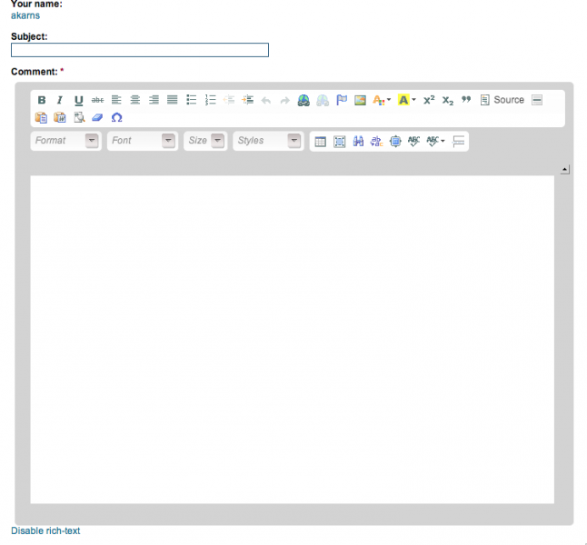This screenshot has height=545, width=587.
Task: Toggle bold formatting in the editor
Action: point(42,100)
